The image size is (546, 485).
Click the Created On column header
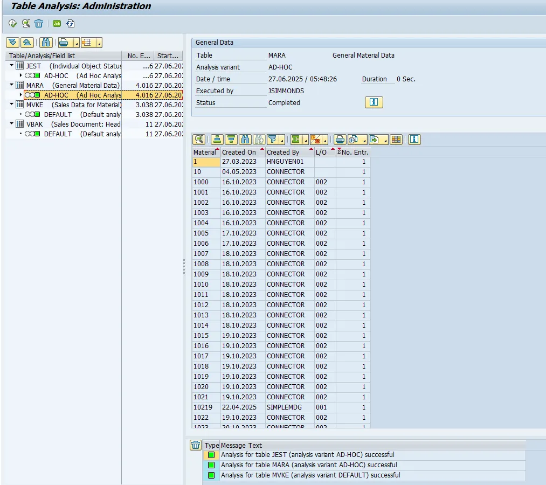243,152
